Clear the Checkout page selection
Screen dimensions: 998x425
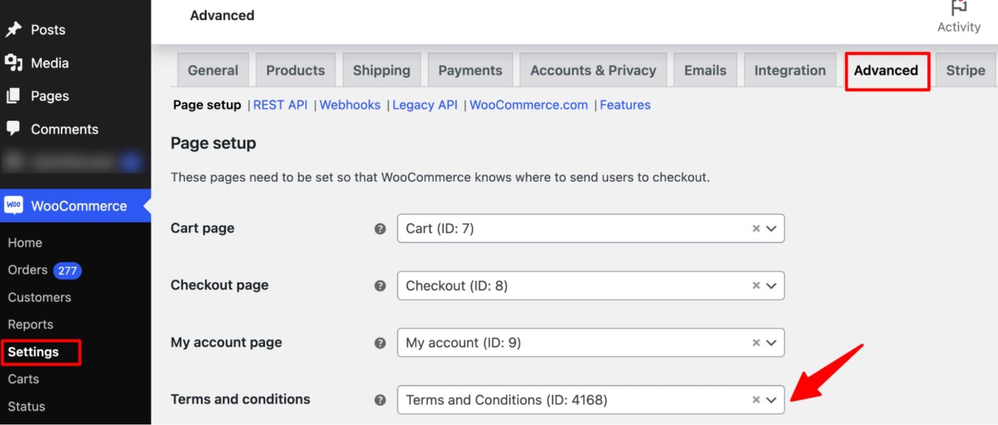756,285
